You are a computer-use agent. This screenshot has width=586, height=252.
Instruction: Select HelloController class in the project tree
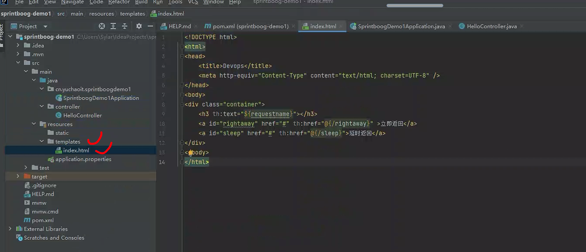point(82,115)
